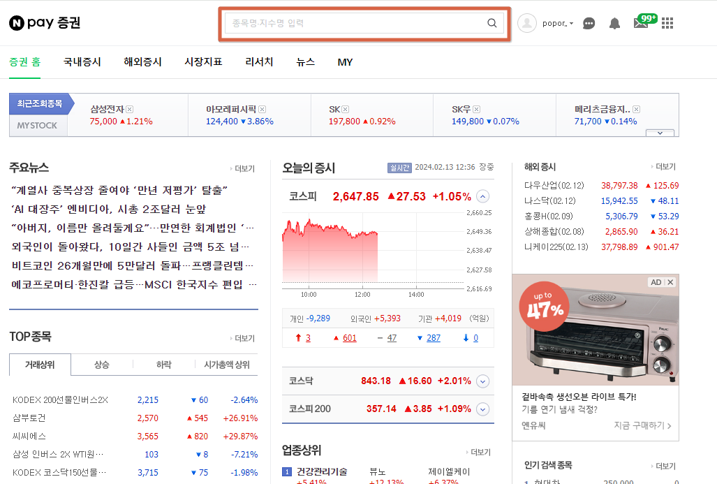
Task: Click the profile avatar image
Action: click(527, 23)
